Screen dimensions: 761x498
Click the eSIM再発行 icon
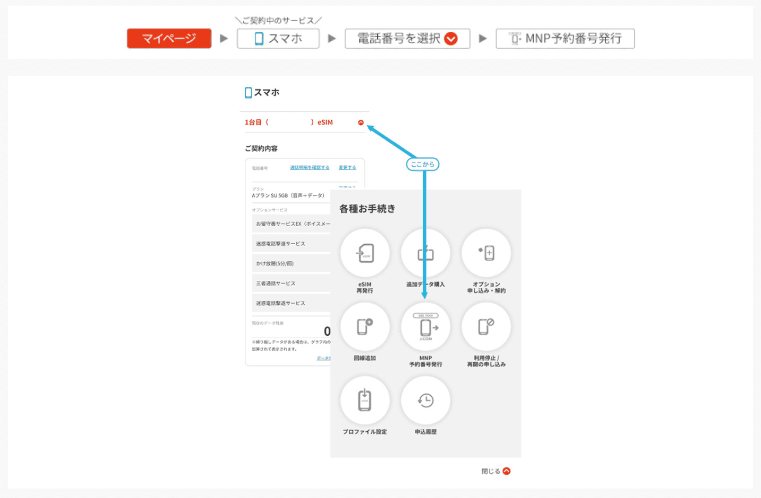365,253
